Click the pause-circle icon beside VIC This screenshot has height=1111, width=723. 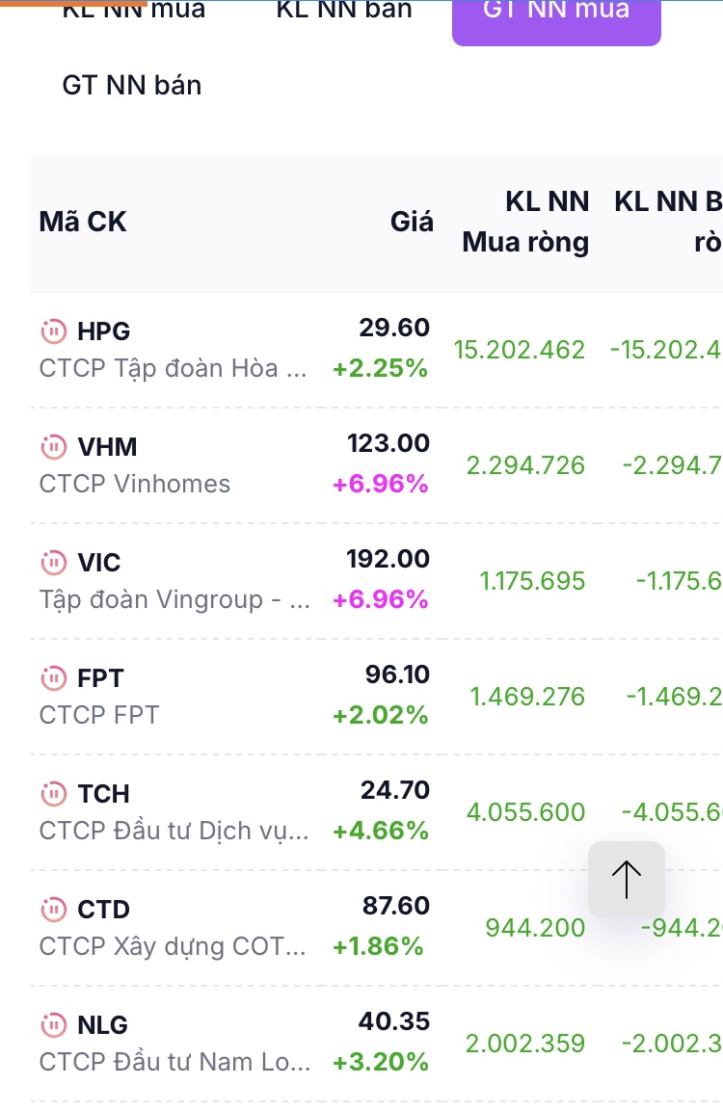53,563
